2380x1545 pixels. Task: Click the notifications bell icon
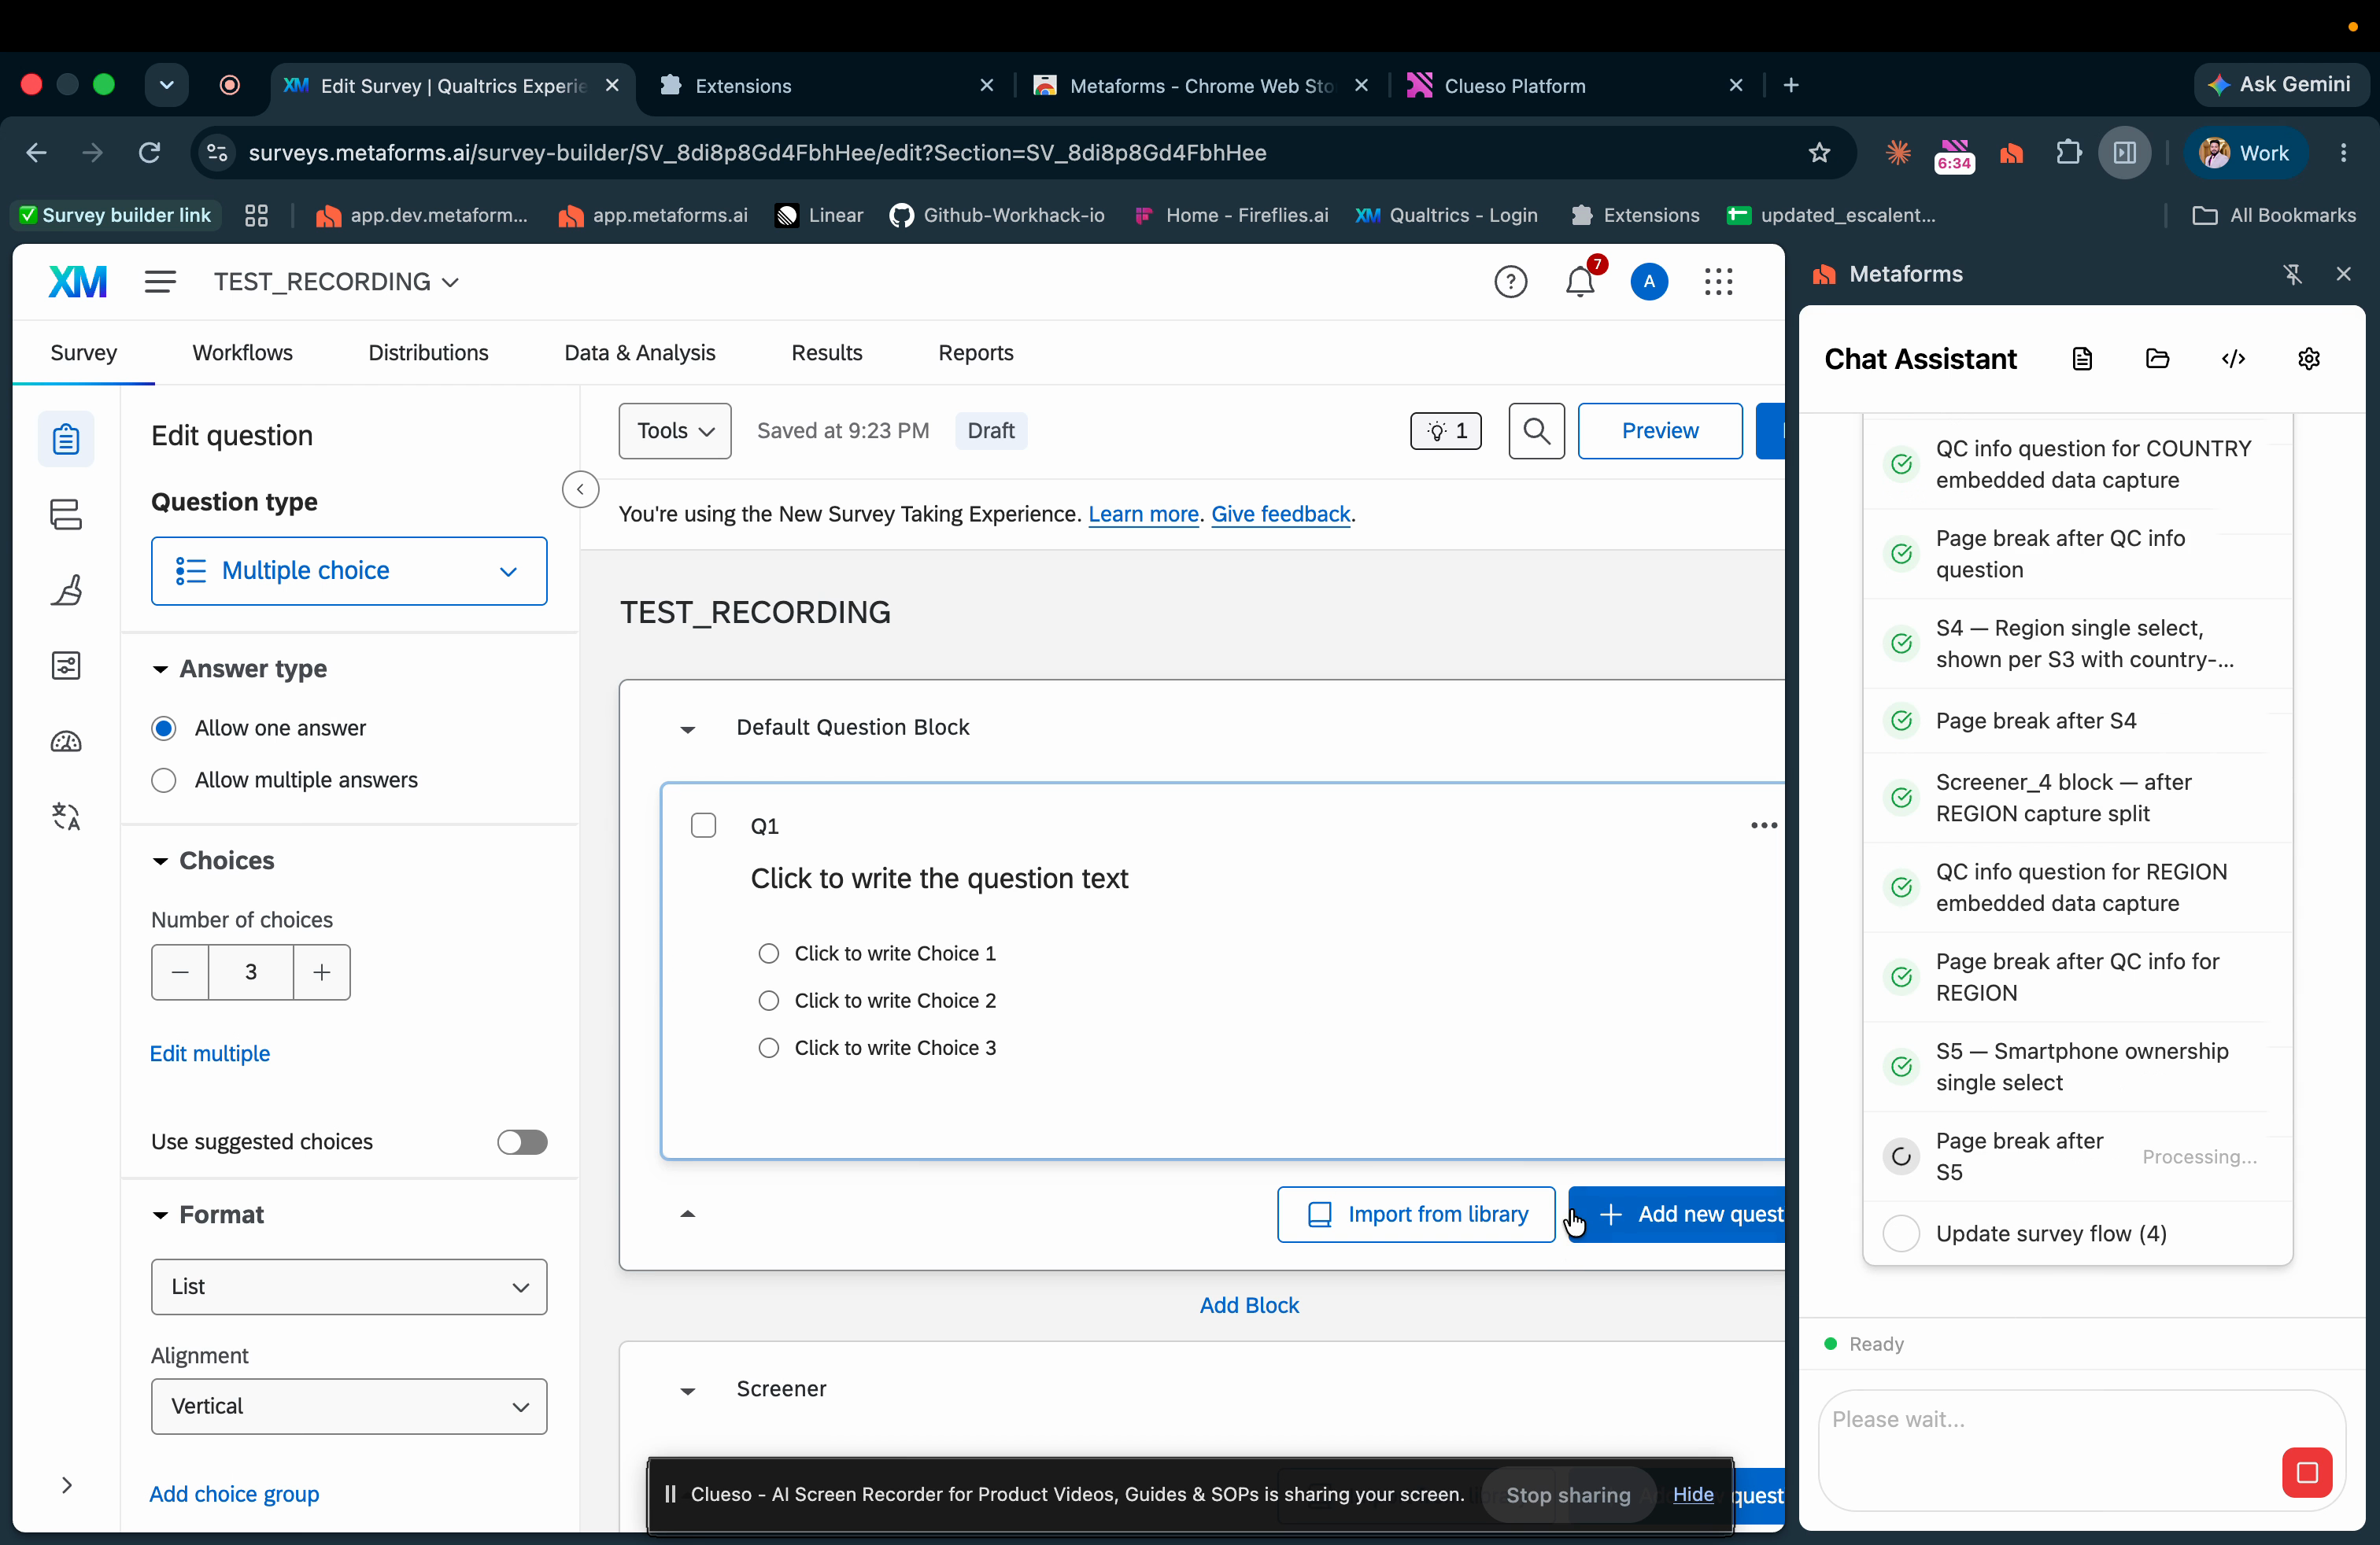coord(1580,282)
